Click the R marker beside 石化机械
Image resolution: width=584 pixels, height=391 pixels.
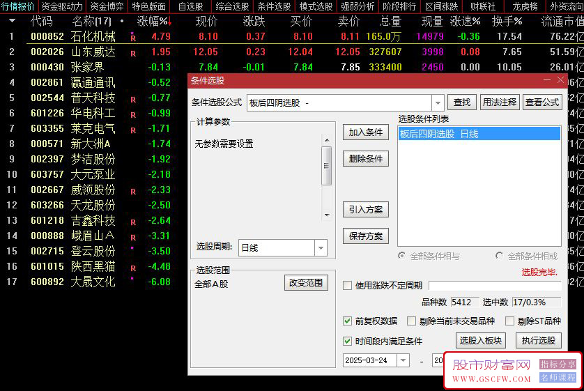pos(133,37)
